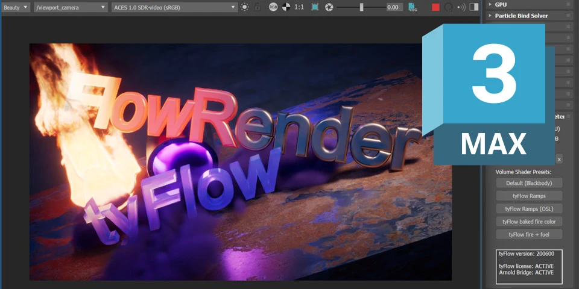The width and height of the screenshot is (579, 289).
Task: Click the broadcast signal waves icon
Action: pyautogui.click(x=461, y=7)
